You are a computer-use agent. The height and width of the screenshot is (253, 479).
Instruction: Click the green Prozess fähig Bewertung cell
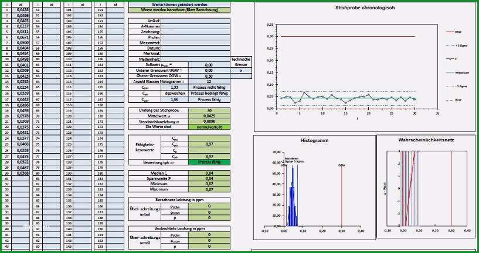click(209, 162)
